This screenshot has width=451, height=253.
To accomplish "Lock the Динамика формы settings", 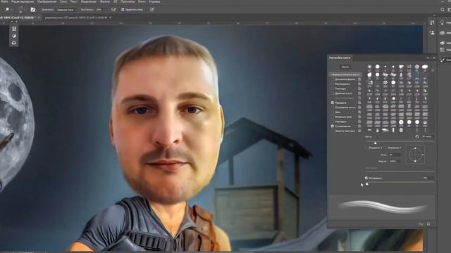I will click(x=359, y=79).
